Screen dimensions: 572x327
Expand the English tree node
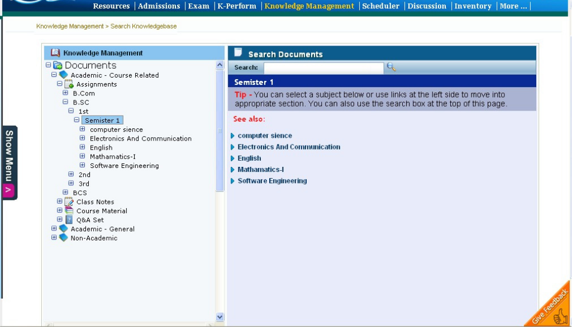coord(83,147)
